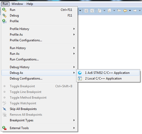Launch 1 Ac6 STM32 C/C++ Application
Viewport: 142px width, 134px height.
click(x=108, y=73)
